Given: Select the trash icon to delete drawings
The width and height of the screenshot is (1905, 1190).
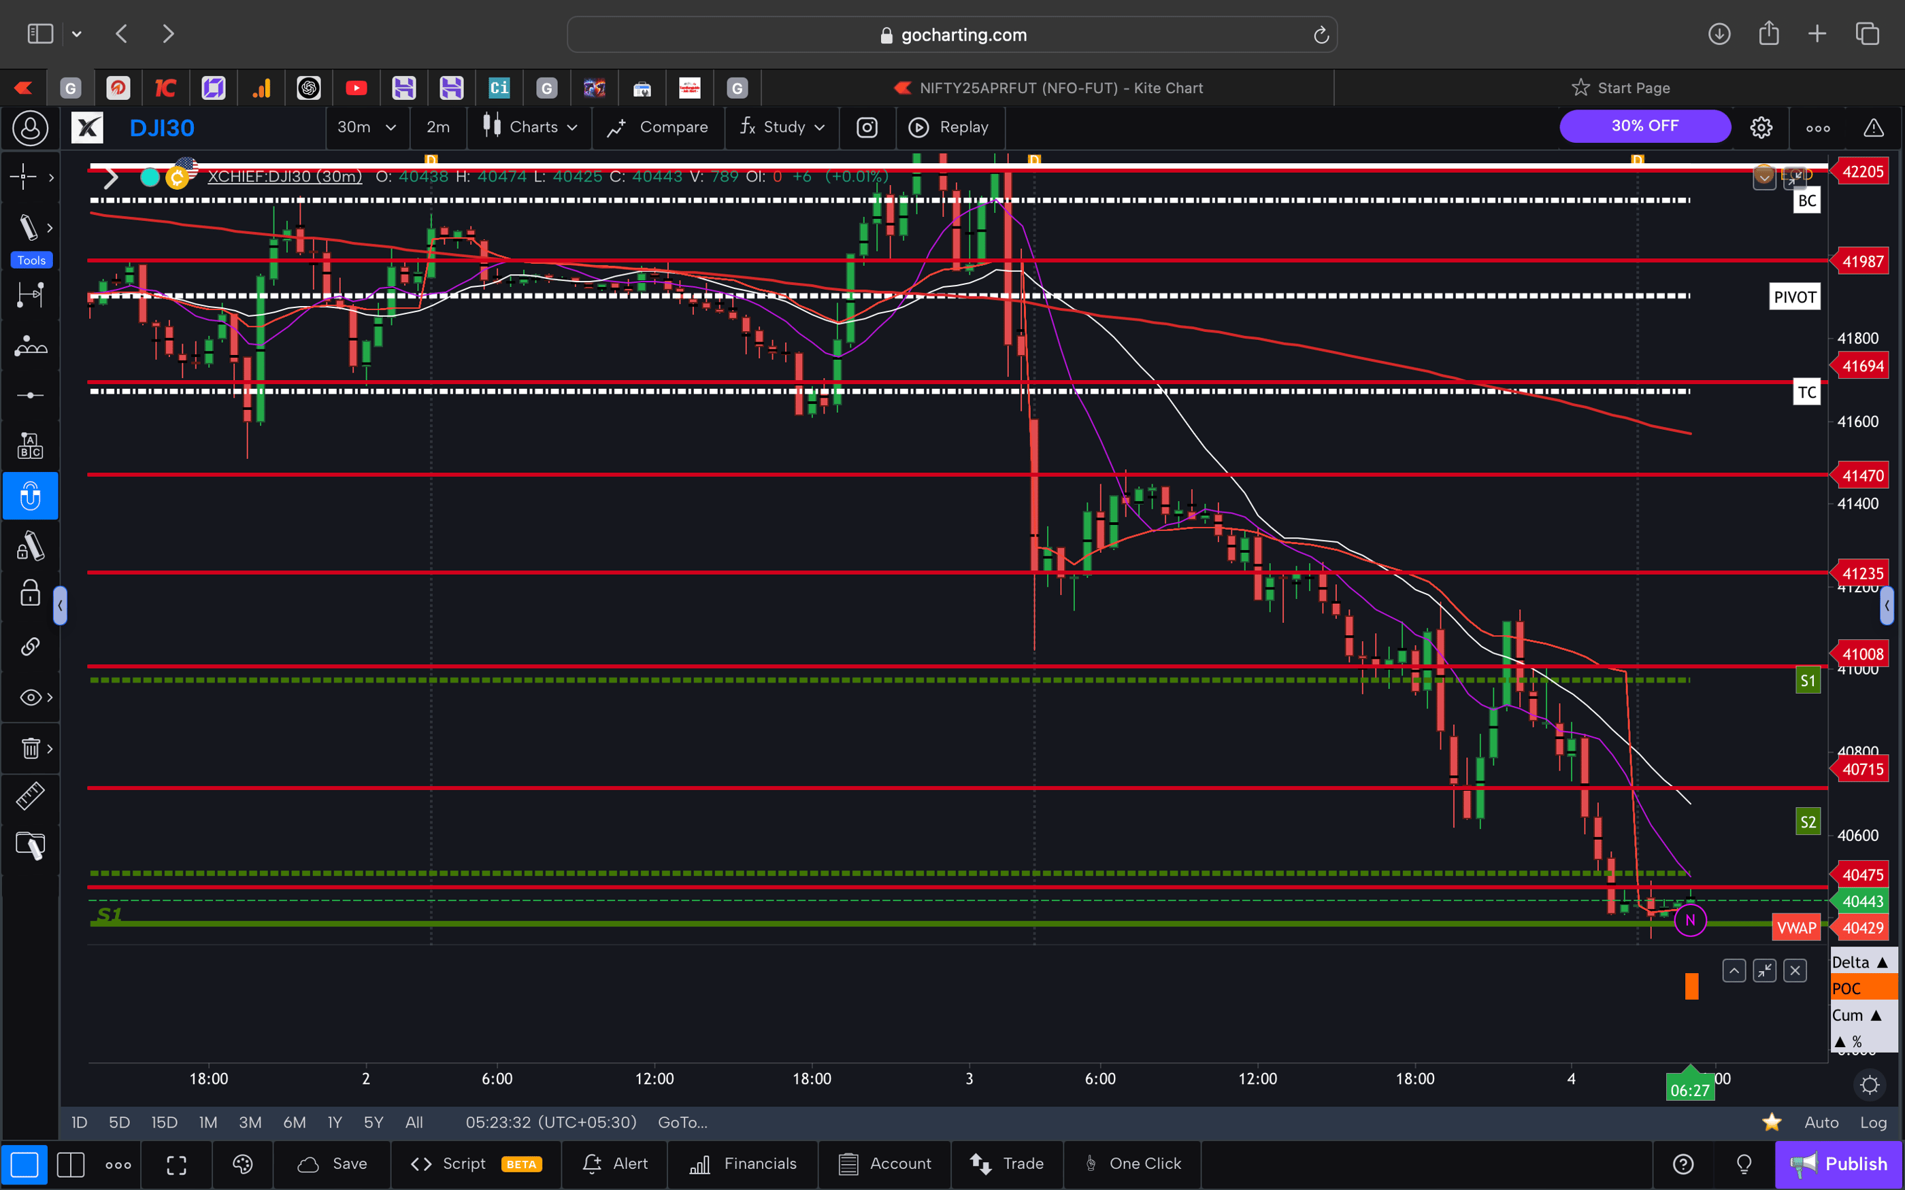Looking at the screenshot, I should (x=29, y=749).
